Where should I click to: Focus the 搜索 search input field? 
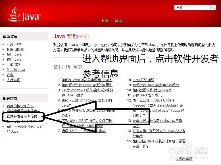(x=193, y=7)
